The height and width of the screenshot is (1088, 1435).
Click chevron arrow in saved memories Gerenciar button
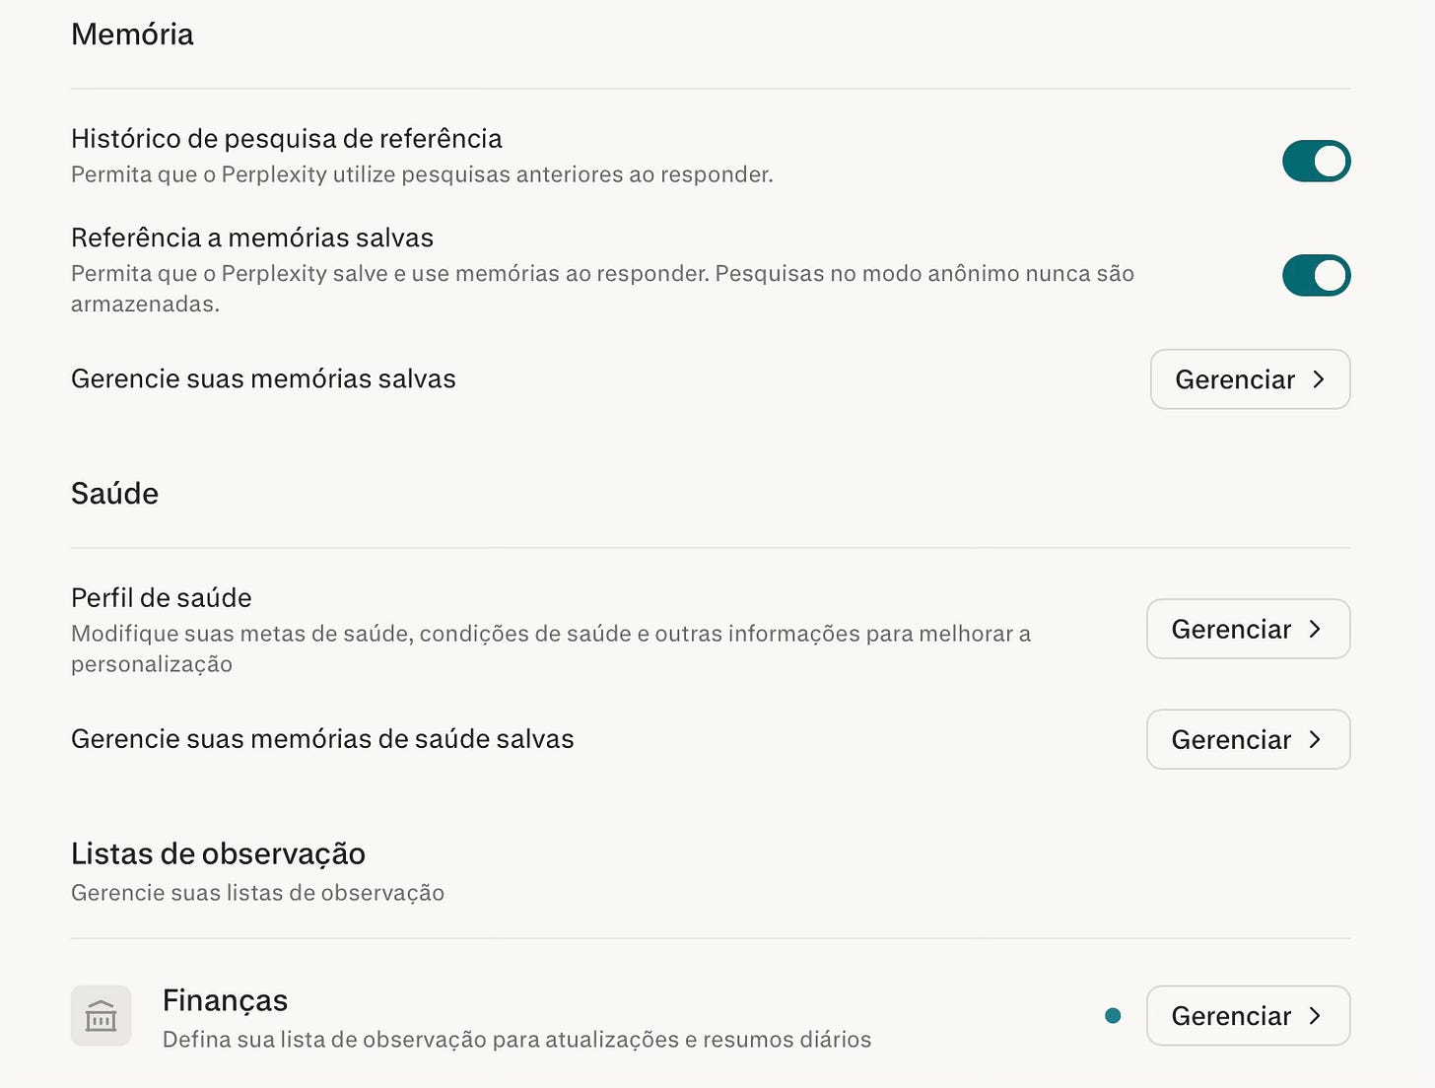(x=1319, y=379)
